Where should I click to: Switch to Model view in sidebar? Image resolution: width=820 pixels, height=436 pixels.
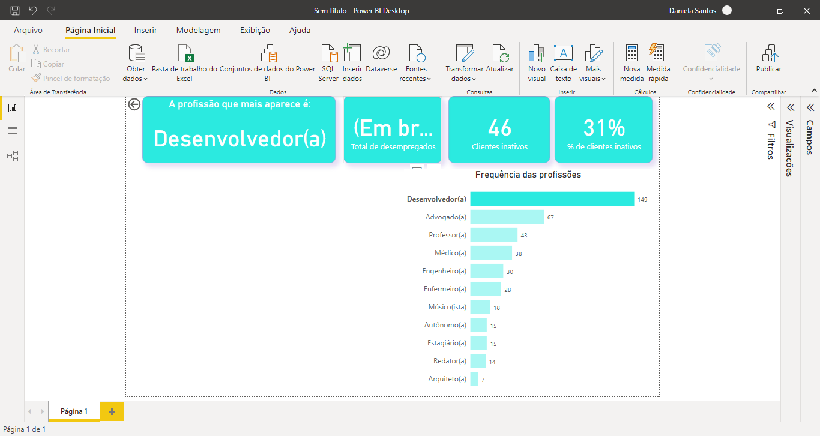[12, 156]
